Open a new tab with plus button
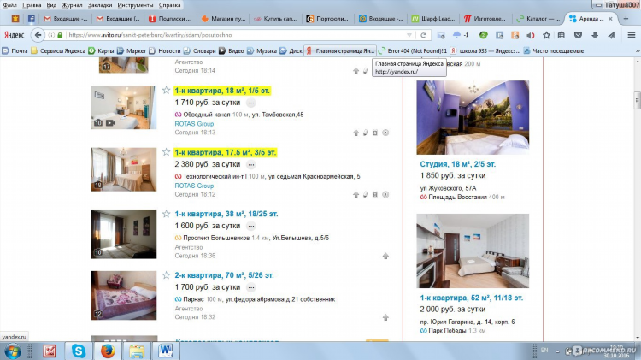The width and height of the screenshot is (641, 360). point(626,19)
